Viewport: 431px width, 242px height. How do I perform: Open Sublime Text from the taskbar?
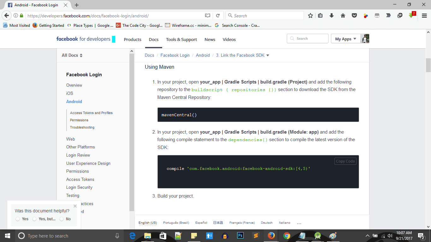pos(256,236)
